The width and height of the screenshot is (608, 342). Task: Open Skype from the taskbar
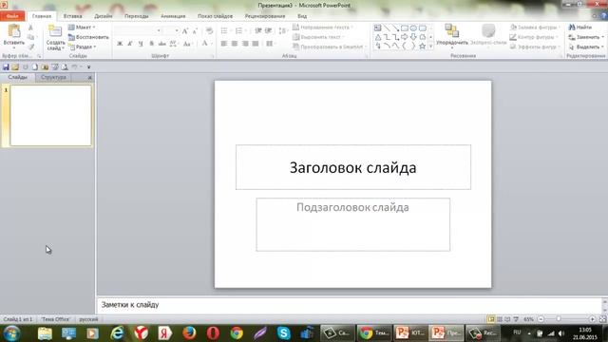point(284,333)
